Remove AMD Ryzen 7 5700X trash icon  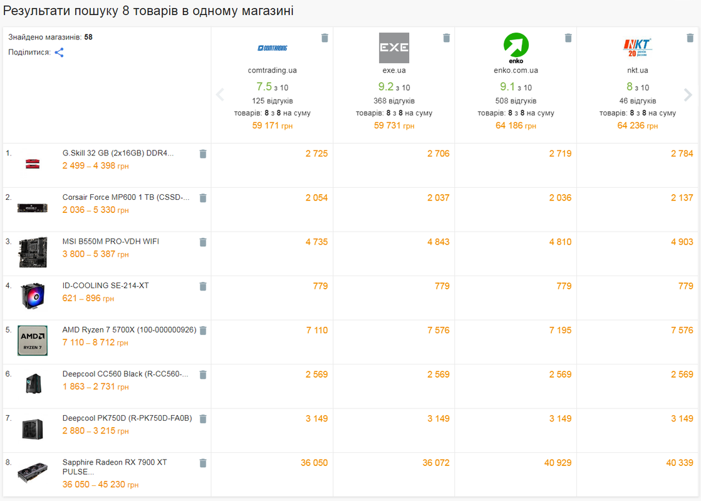pos(203,331)
